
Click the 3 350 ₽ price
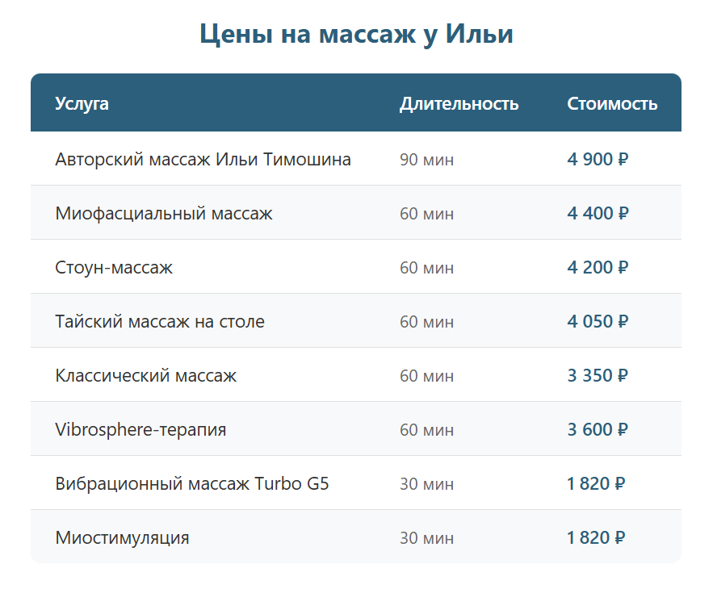pos(598,376)
